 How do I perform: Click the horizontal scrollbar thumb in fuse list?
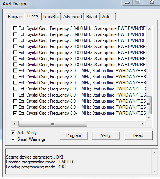coord(53,124)
